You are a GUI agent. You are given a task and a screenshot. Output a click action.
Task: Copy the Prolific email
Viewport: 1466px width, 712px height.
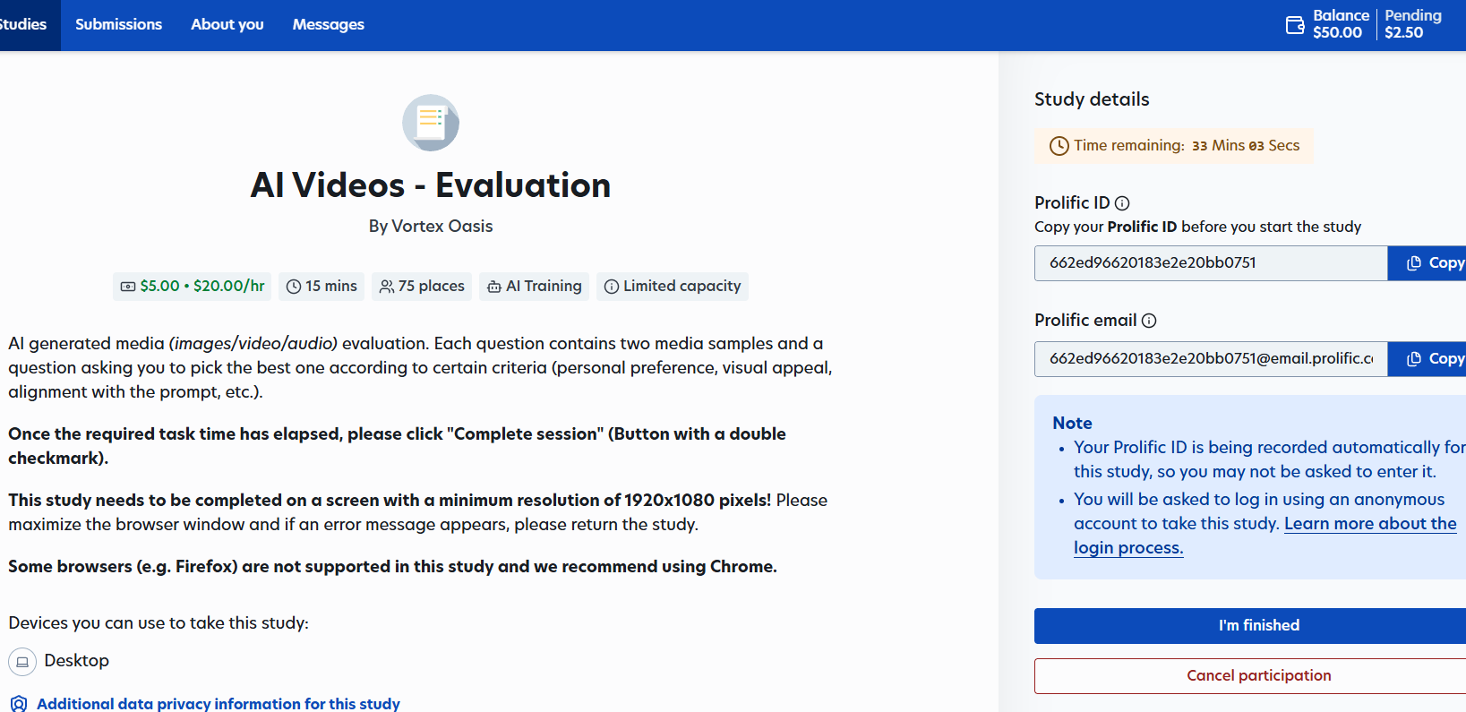tap(1427, 359)
